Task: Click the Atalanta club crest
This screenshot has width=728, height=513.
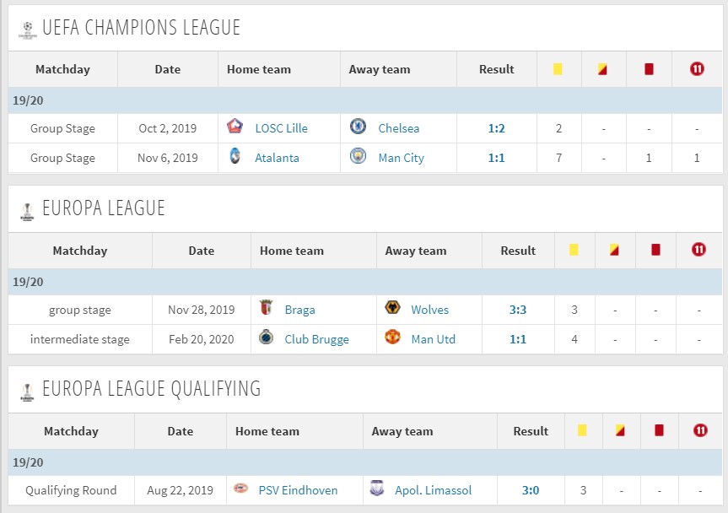Action: [x=235, y=156]
